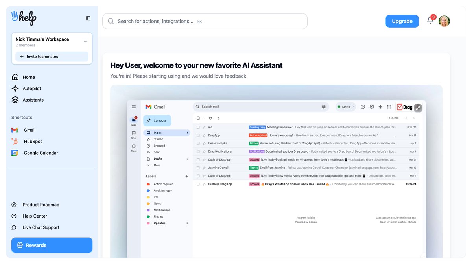Check the box on the DragApp email row
This screenshot has width=472, height=264.
(199, 135)
